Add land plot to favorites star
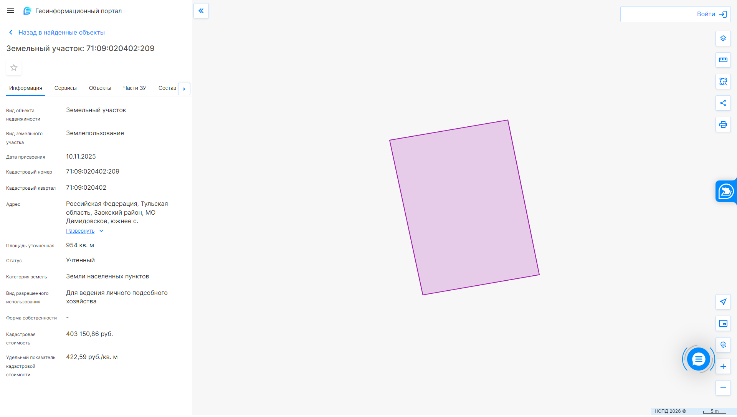Viewport: 737px width, 417px height. coord(14,68)
